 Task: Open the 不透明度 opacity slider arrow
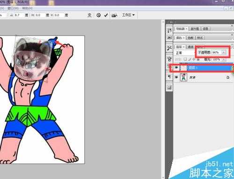224,52
